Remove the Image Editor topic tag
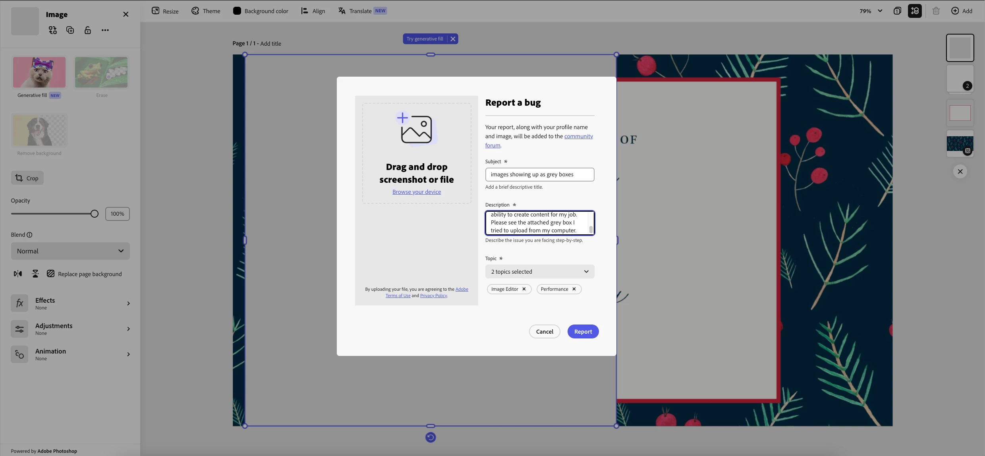This screenshot has width=985, height=456. coord(524,289)
